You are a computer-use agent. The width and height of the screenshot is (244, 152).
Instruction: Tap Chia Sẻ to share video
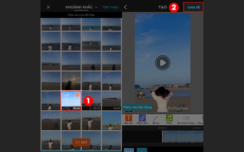tap(193, 7)
